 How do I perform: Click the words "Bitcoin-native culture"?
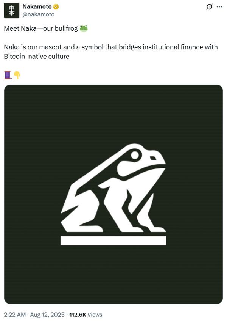pos(37,57)
